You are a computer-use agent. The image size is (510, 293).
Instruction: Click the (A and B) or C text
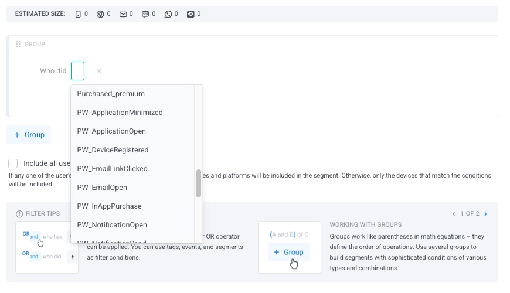coord(289,234)
